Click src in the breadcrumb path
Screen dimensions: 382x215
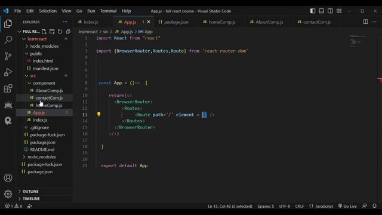(106, 32)
